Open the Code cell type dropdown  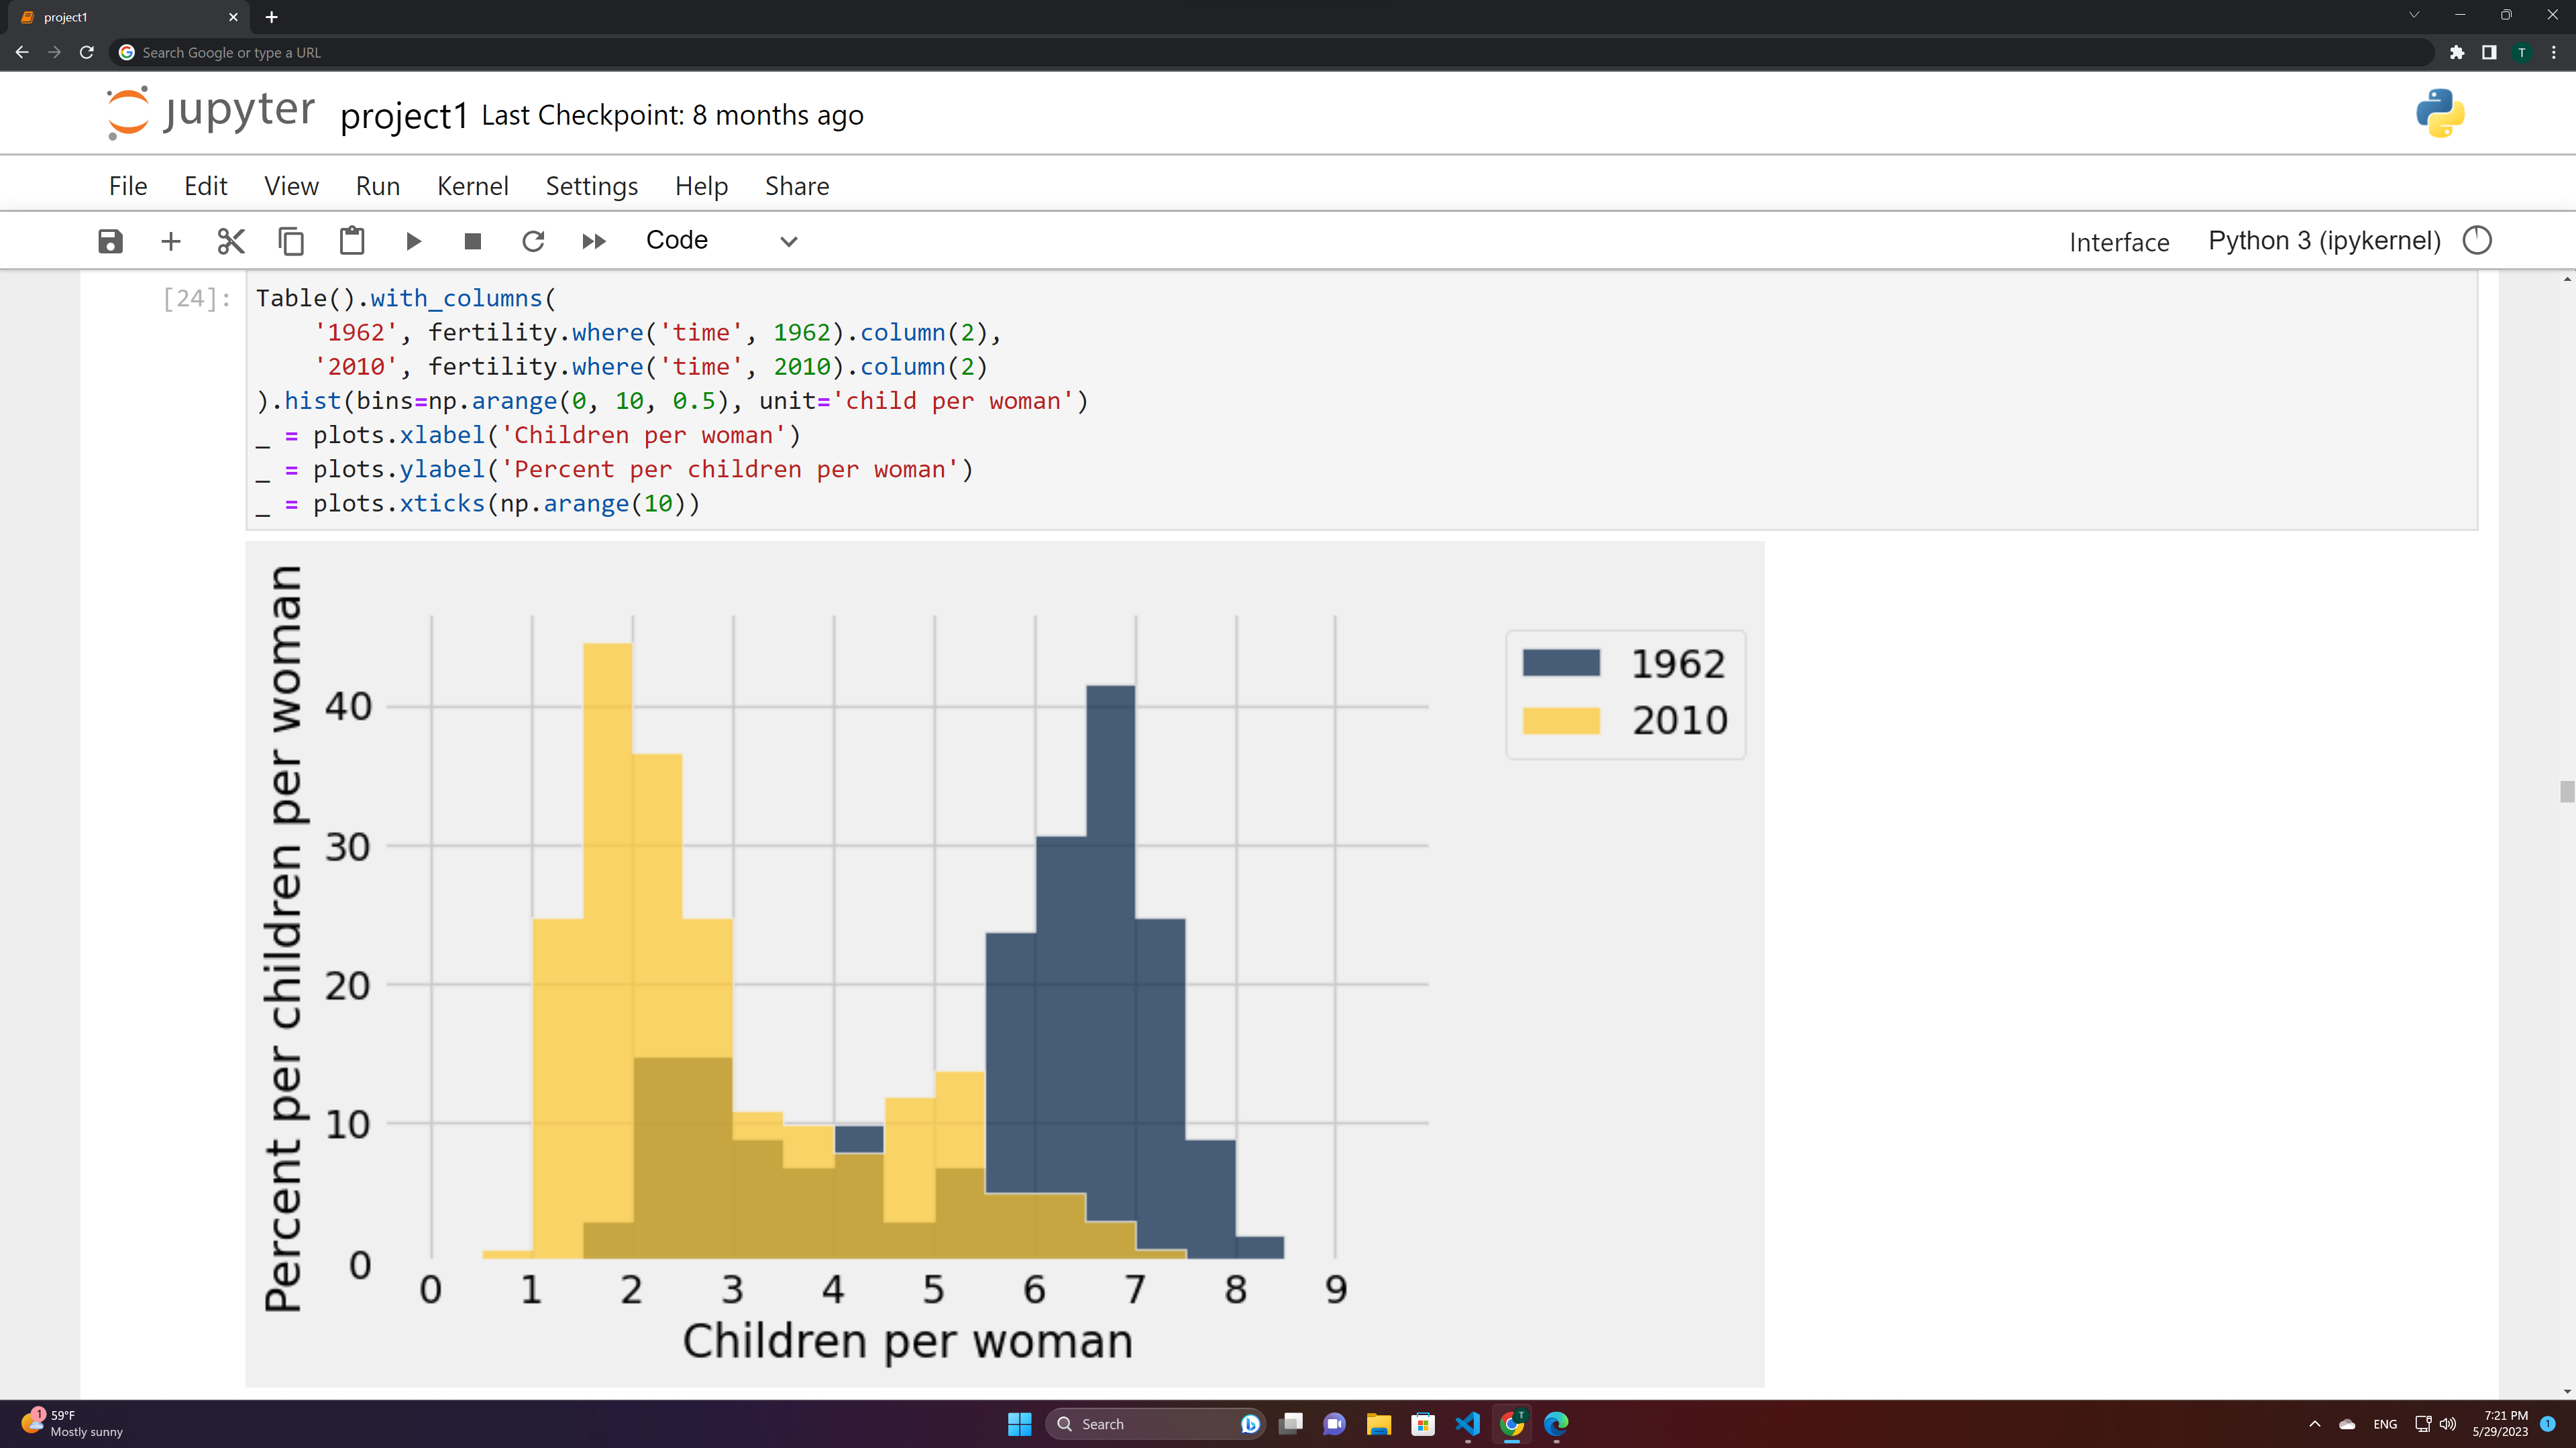pyautogui.click(x=720, y=241)
